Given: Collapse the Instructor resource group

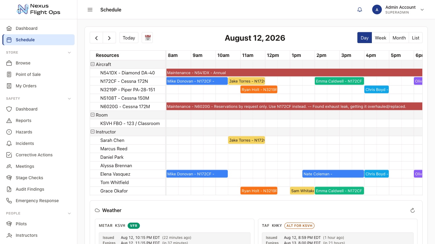Looking at the screenshot, I should click(93, 132).
